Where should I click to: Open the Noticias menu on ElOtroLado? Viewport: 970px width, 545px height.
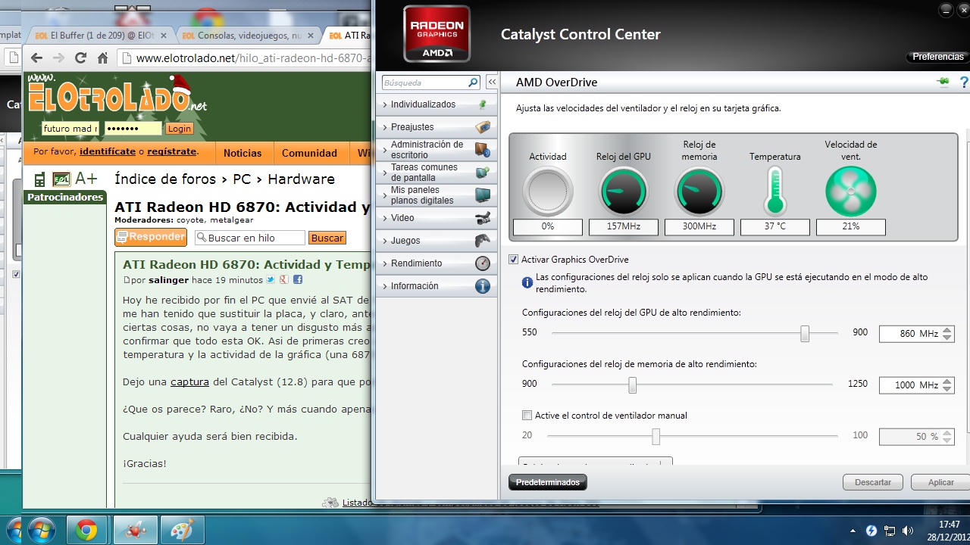tap(242, 153)
